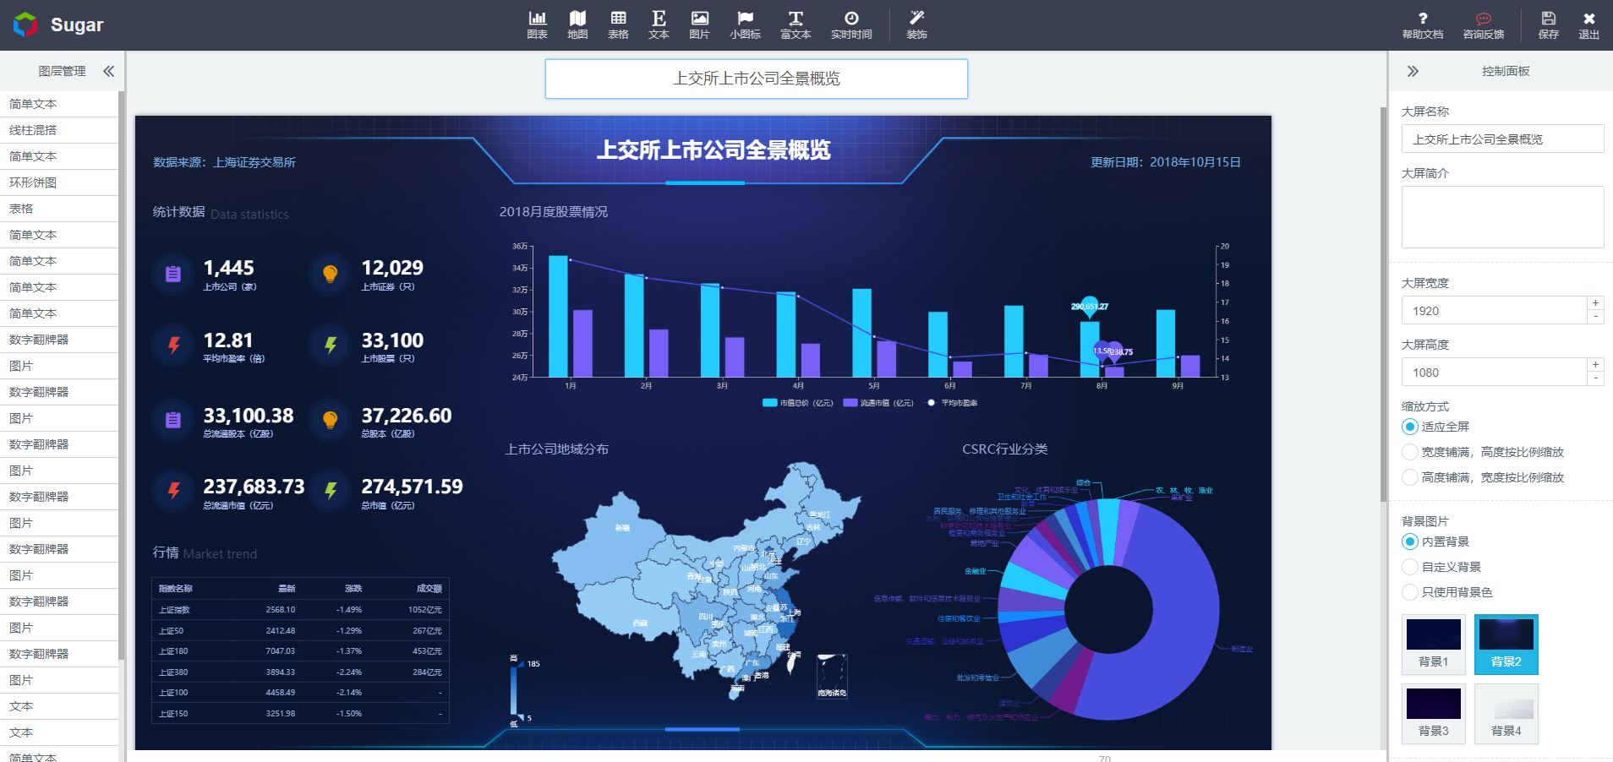
Task: Open the 装饰 decoration tool
Action: pos(916,25)
